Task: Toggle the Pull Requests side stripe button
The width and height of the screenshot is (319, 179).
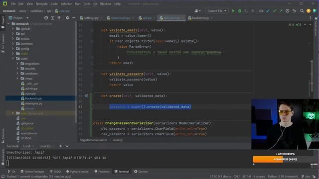Action: pos(3,43)
